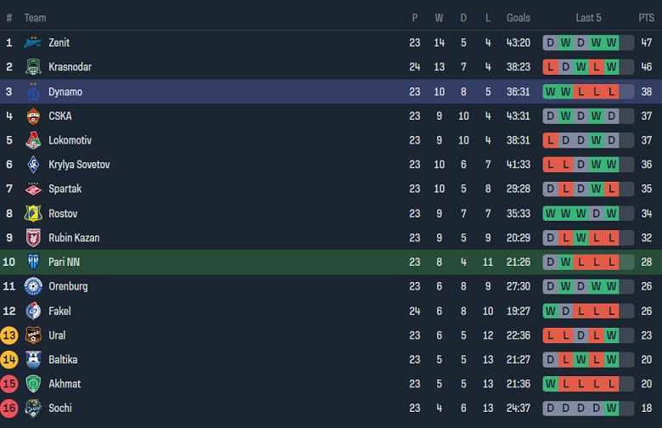Click the Rubin Kazan crest
662x428 pixels.
coord(33,238)
